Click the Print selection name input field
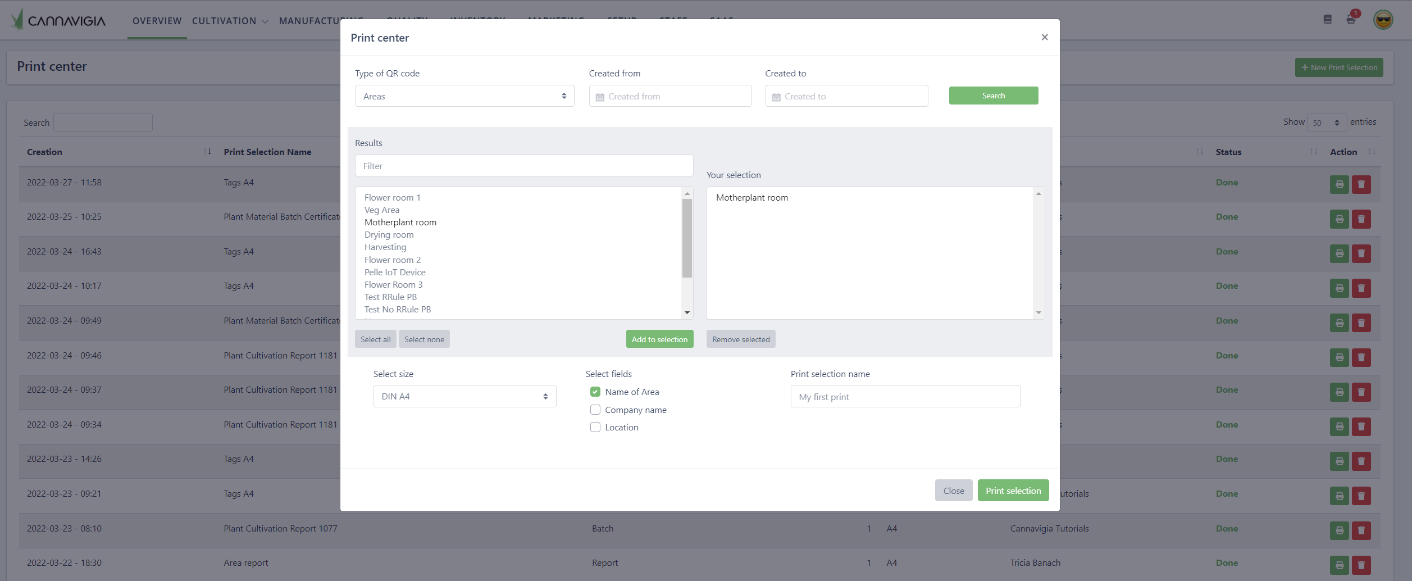The width and height of the screenshot is (1412, 581). (x=905, y=397)
